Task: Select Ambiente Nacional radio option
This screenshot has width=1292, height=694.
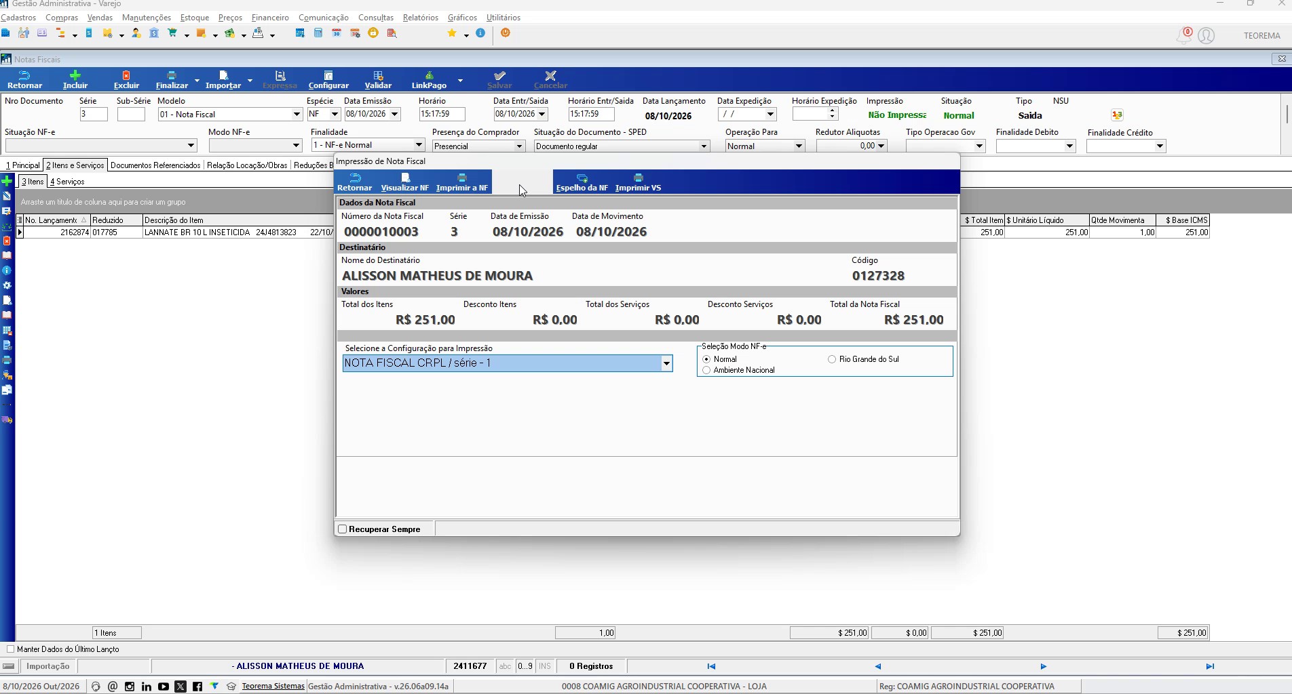Action: coord(706,370)
